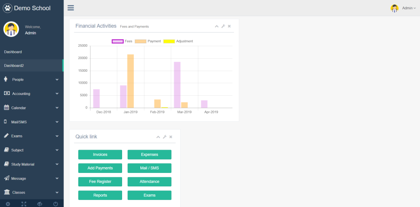420x207 pixels.
Task: Click the hamburger menu toggle icon
Action: click(x=70, y=8)
